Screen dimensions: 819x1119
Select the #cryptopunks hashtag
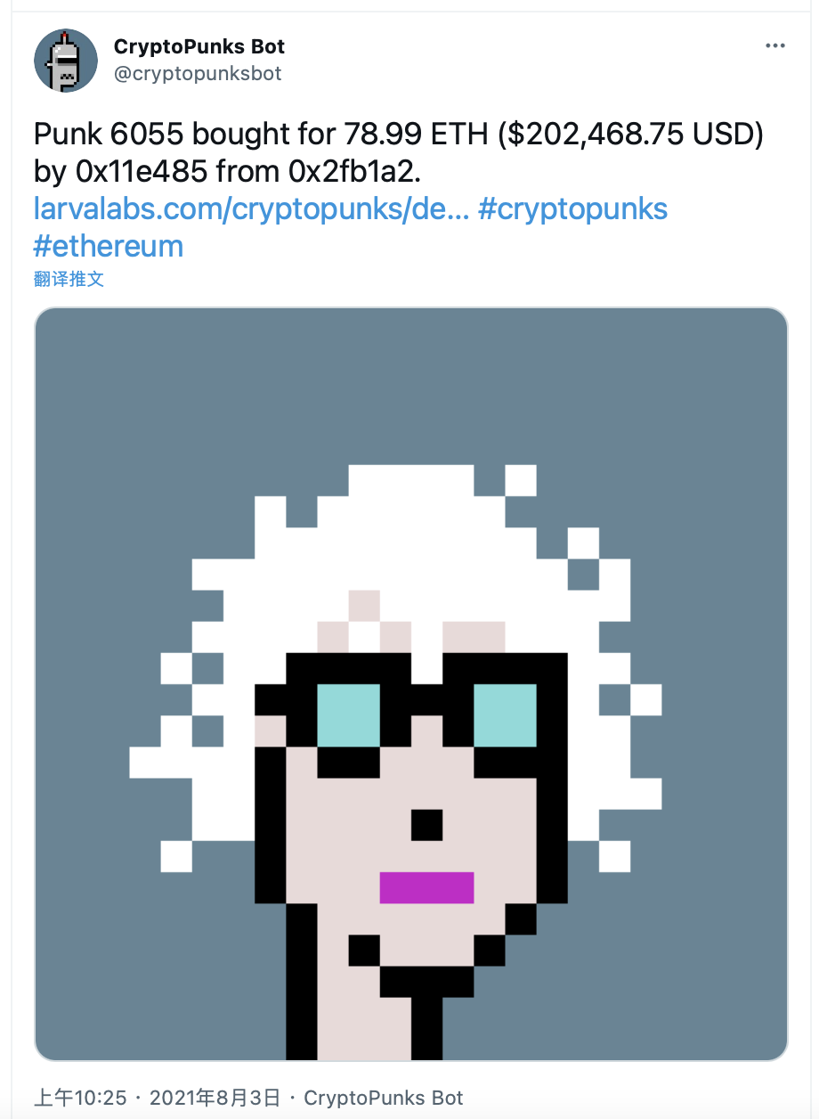point(572,208)
